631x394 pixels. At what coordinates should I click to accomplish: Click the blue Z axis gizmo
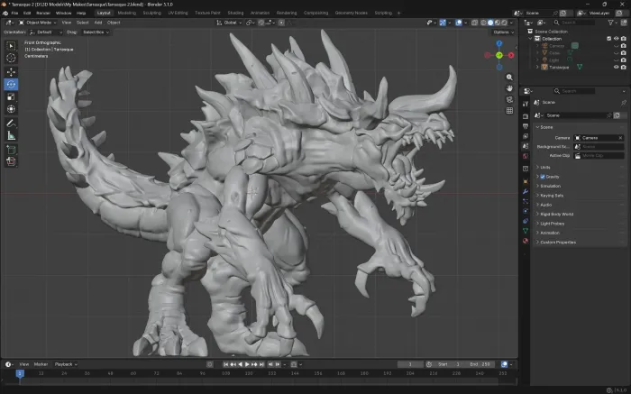coord(499,43)
